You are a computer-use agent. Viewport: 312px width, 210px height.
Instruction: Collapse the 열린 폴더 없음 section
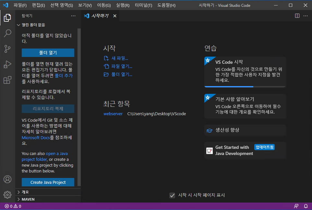click(48, 25)
